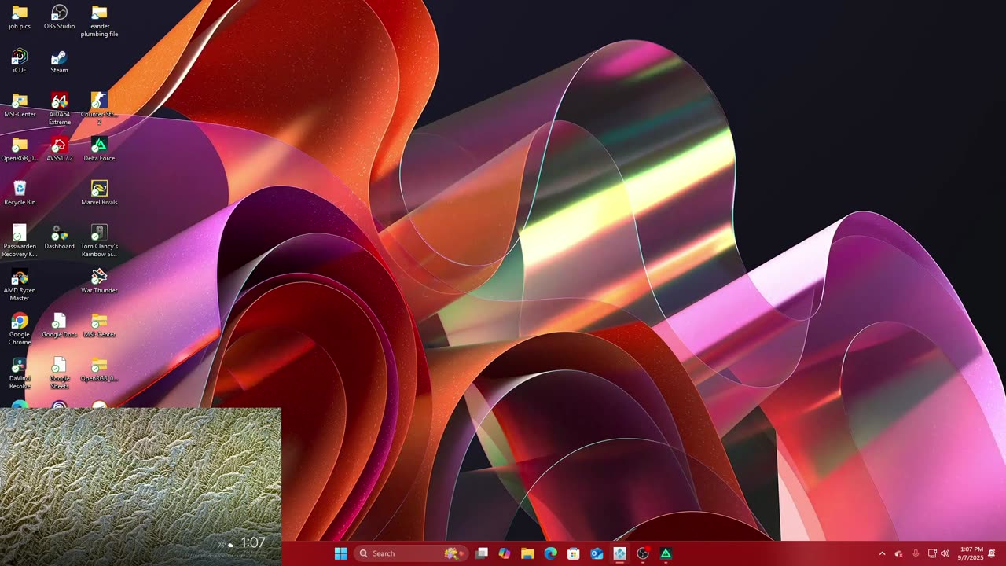Select the Recycle Bin icon
The height and width of the screenshot is (566, 1006).
point(20,193)
